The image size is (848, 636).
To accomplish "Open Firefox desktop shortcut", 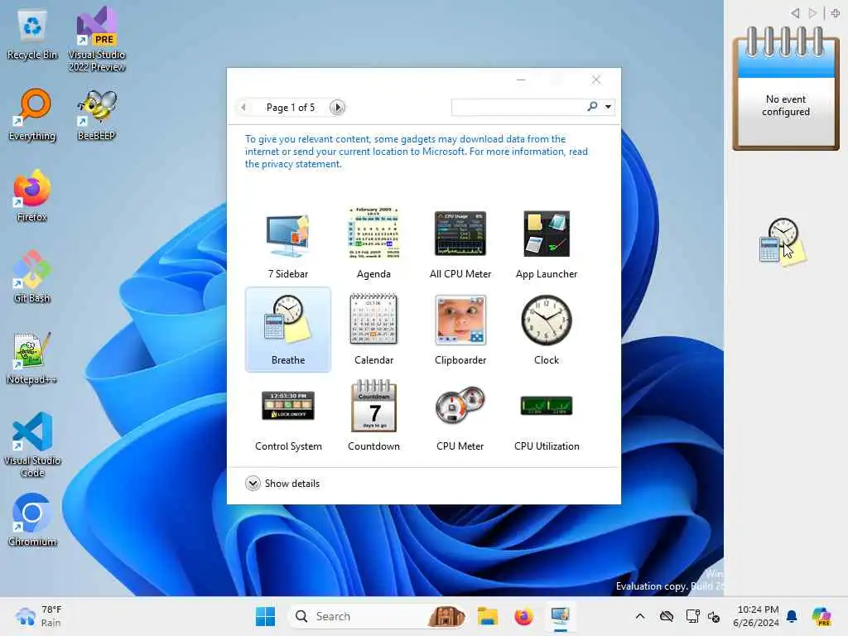I will coord(32,195).
